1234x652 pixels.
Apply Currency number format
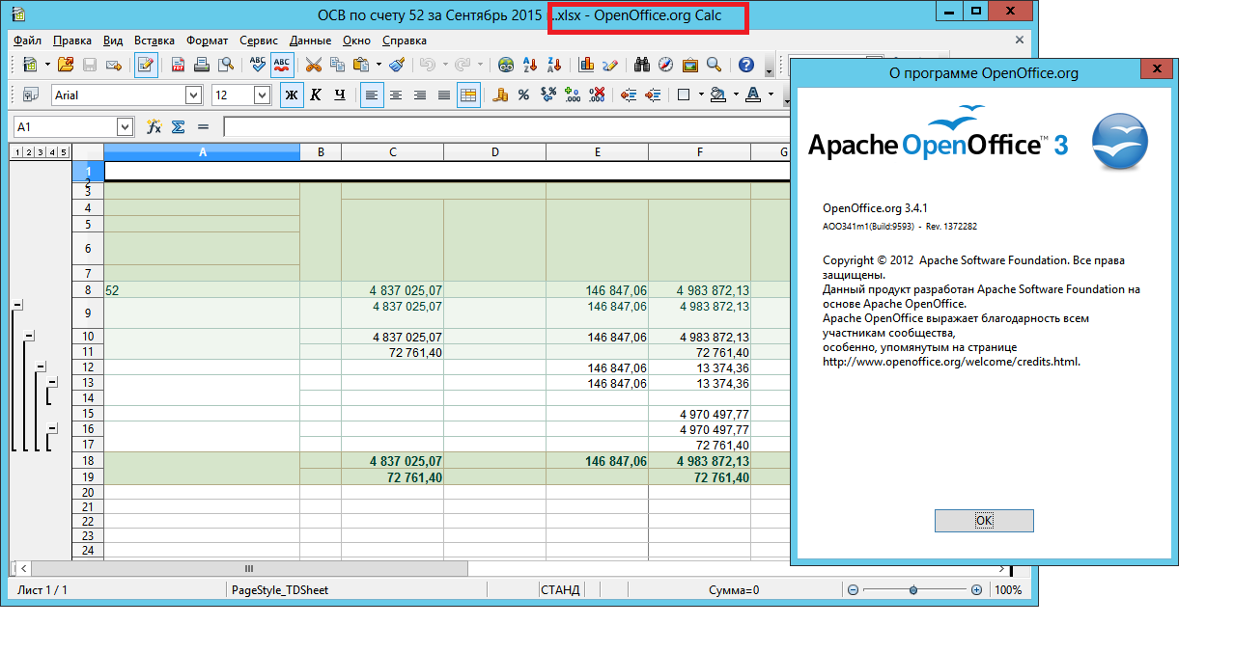(500, 95)
